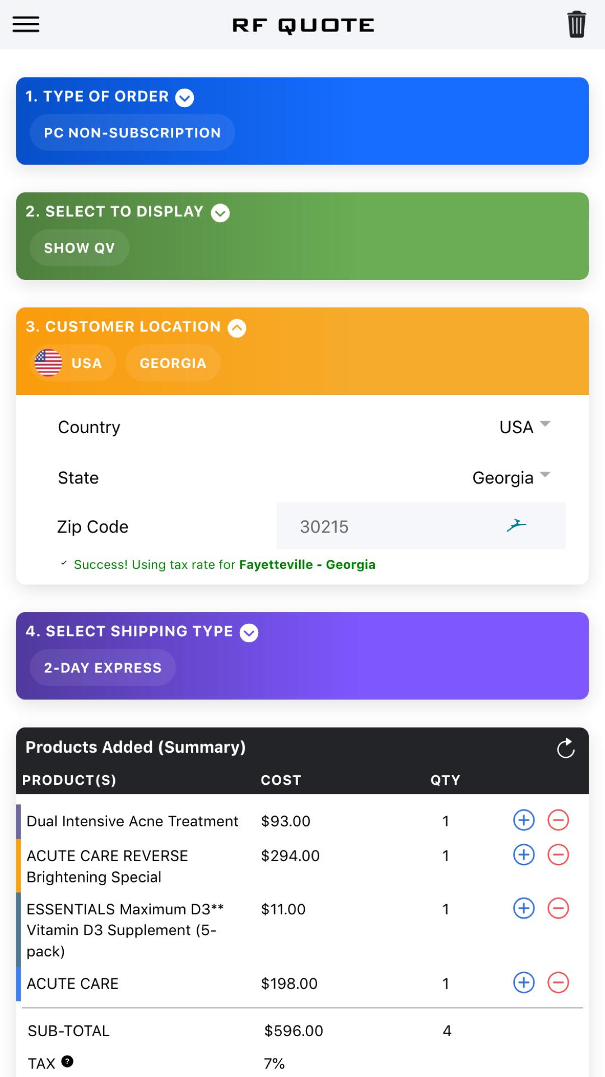The height and width of the screenshot is (1077, 605).
Task: Tap minus icon for ACUTE CARE row
Action: pos(558,982)
